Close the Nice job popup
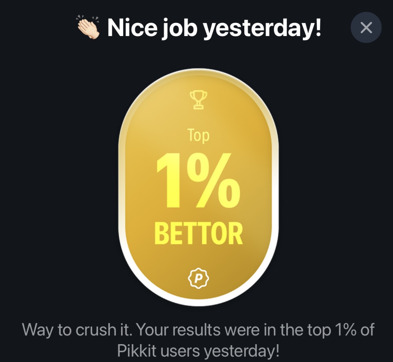Image resolution: width=393 pixels, height=362 pixels. pos(366,28)
